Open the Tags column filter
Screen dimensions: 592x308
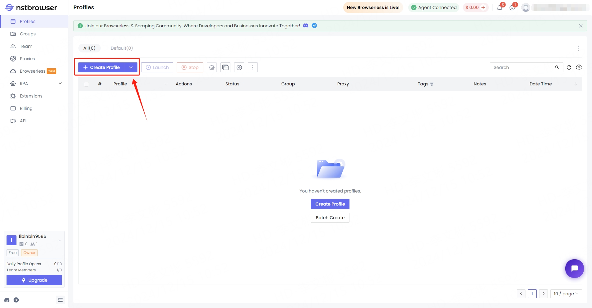(432, 84)
